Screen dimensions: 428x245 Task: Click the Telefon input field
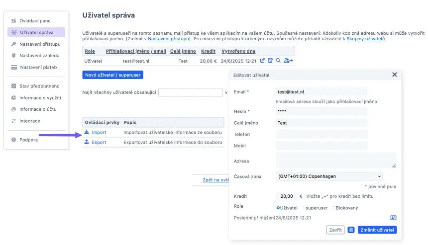pyautogui.click(x=321, y=134)
